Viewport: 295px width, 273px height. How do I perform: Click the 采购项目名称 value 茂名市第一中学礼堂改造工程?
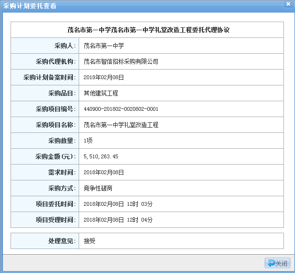coord(120,125)
